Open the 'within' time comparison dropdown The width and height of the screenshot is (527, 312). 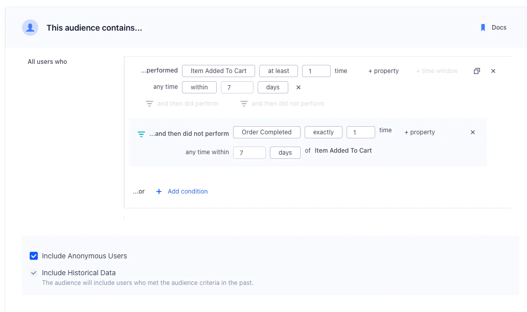199,87
